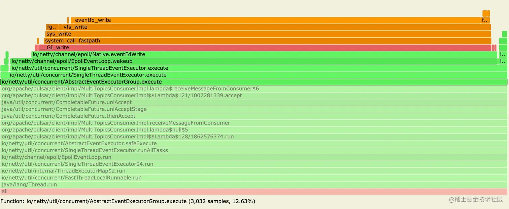Zoom into EpollEventLoop.wakeup frame

[253, 61]
